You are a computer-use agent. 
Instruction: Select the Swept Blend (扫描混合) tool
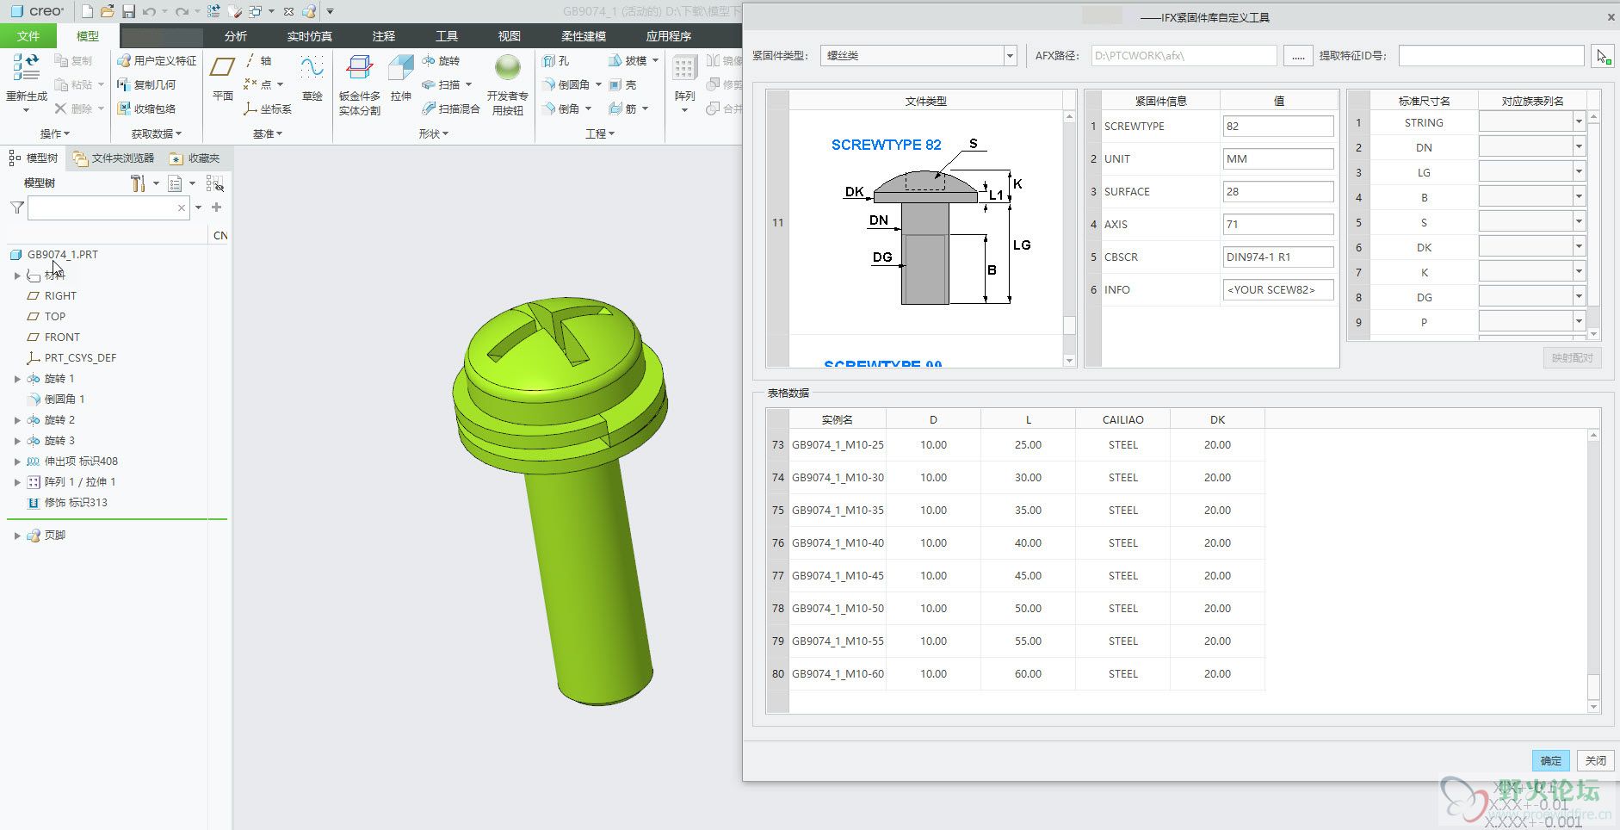450,108
